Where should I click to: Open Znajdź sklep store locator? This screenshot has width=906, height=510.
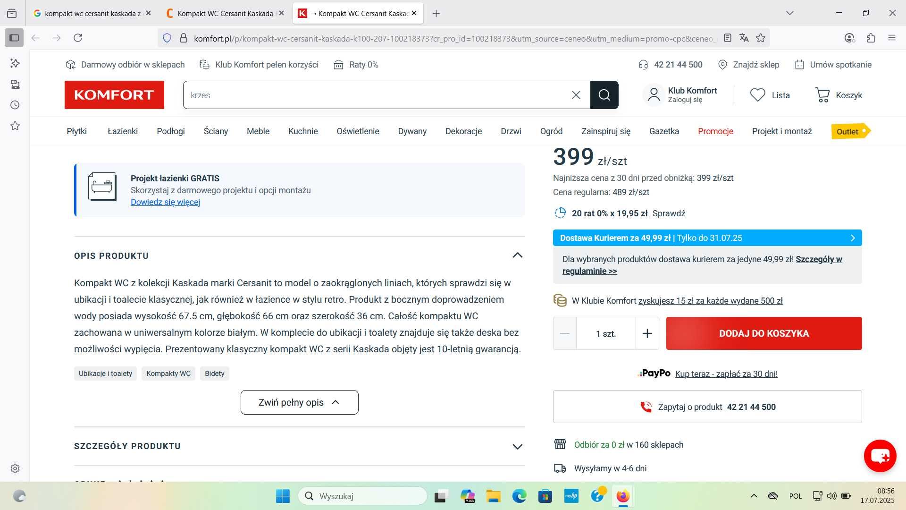coord(748,65)
